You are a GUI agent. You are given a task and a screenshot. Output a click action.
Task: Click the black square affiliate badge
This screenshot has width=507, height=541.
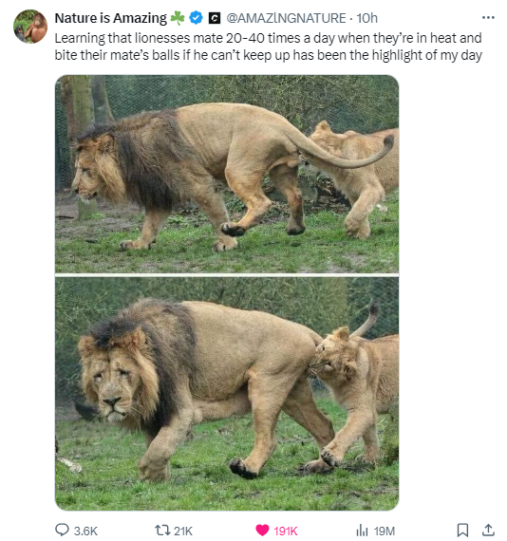pyautogui.click(x=215, y=18)
